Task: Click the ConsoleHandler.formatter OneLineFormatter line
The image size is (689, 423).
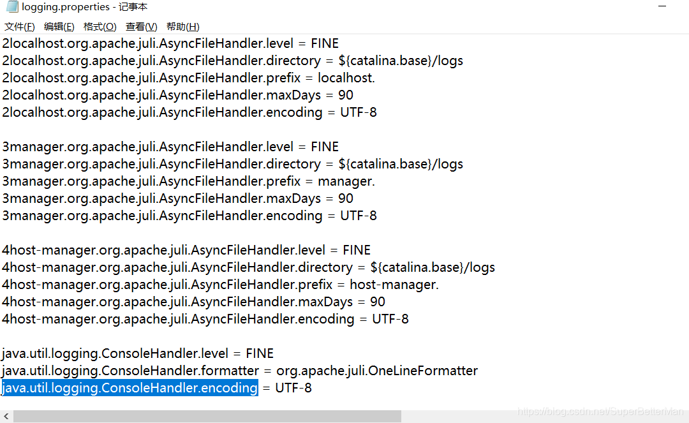Action: [x=239, y=371]
